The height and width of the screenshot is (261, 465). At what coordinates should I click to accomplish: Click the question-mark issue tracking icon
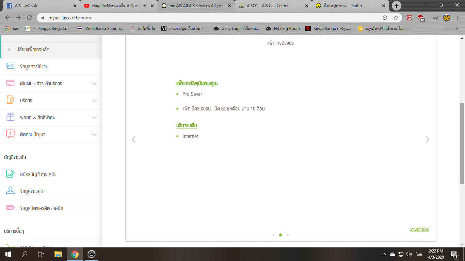pyautogui.click(x=10, y=134)
